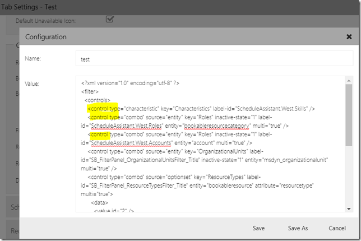This screenshot has height=241, width=361.
Task: Click the Default Unavailable Icon label
Action: (45, 21)
